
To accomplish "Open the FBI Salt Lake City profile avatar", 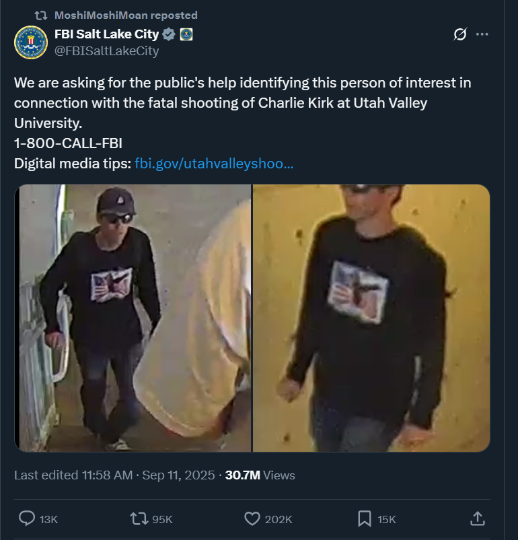I will click(x=31, y=42).
